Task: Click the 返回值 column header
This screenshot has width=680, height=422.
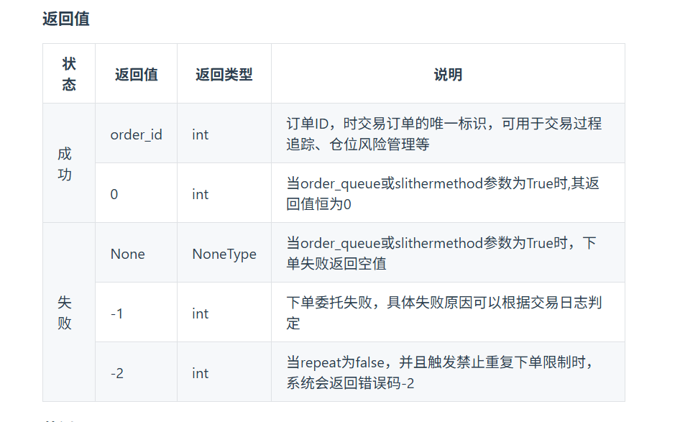Action: [136, 75]
